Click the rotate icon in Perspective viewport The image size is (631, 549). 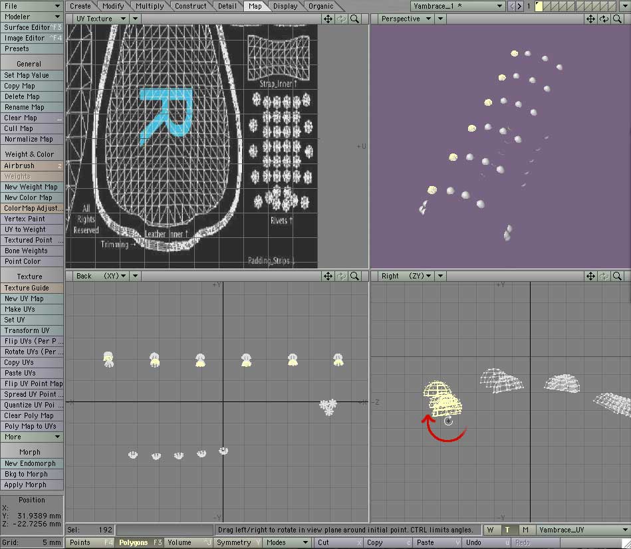604,19
